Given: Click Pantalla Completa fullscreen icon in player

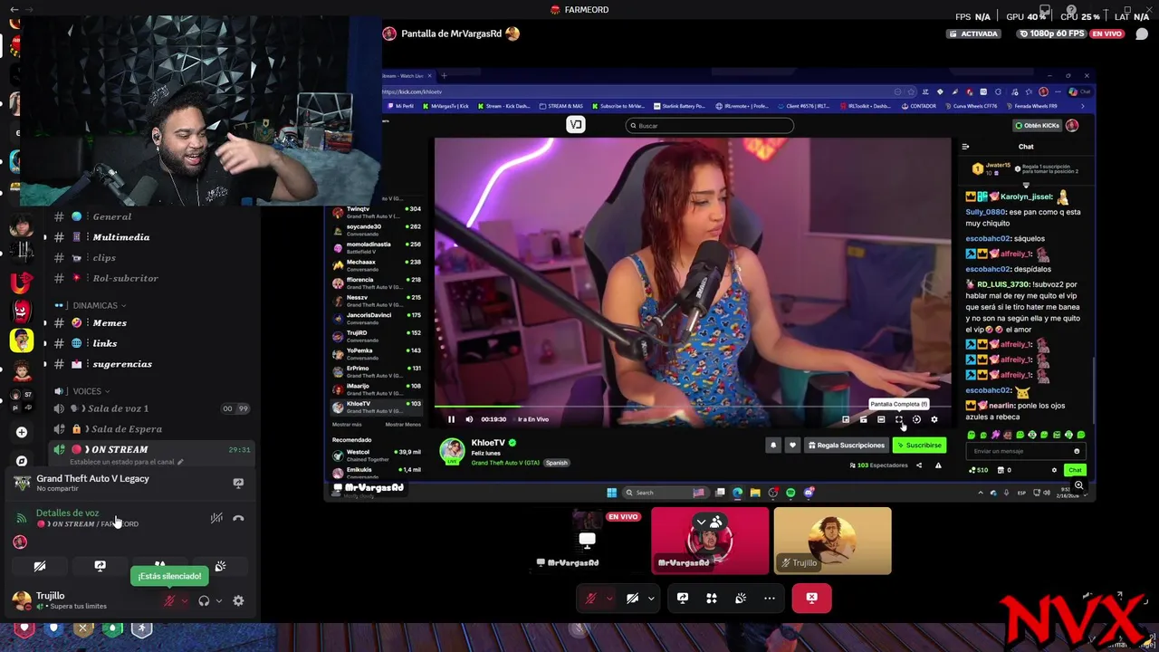Looking at the screenshot, I should click(x=899, y=419).
